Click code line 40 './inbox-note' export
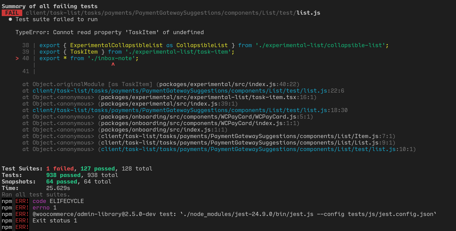 point(81,58)
